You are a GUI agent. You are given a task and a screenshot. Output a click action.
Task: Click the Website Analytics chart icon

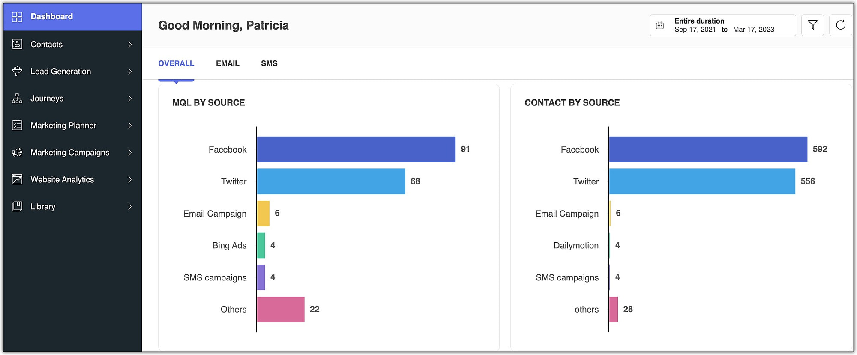[17, 179]
